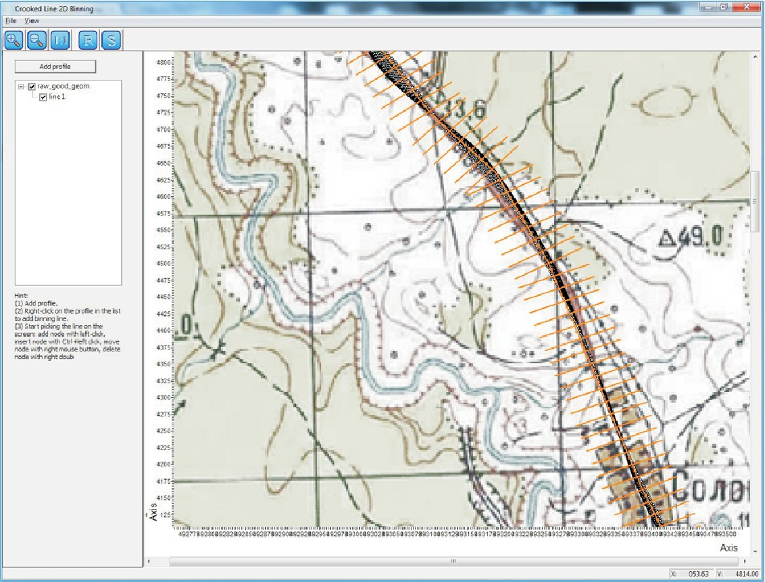Click the horizontal scrollbar left arrow
The image size is (765, 582).
pyautogui.click(x=149, y=561)
